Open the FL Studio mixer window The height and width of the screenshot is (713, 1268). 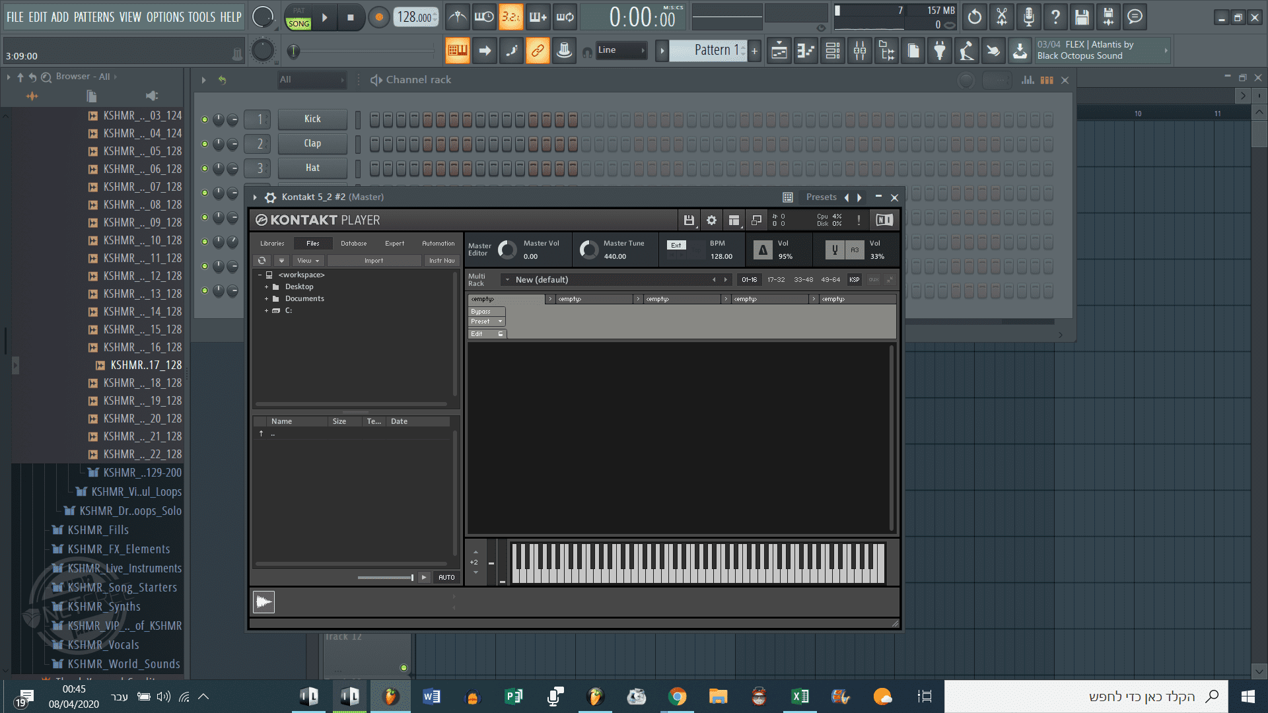(859, 51)
